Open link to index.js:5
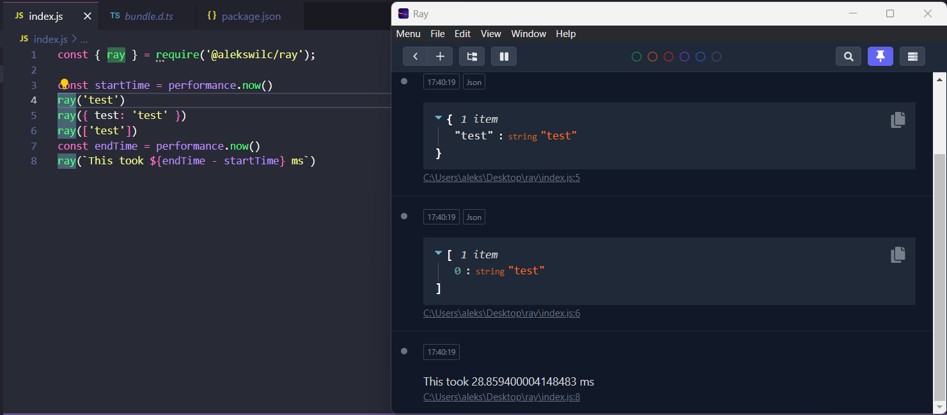The height and width of the screenshot is (415, 947). (501, 178)
